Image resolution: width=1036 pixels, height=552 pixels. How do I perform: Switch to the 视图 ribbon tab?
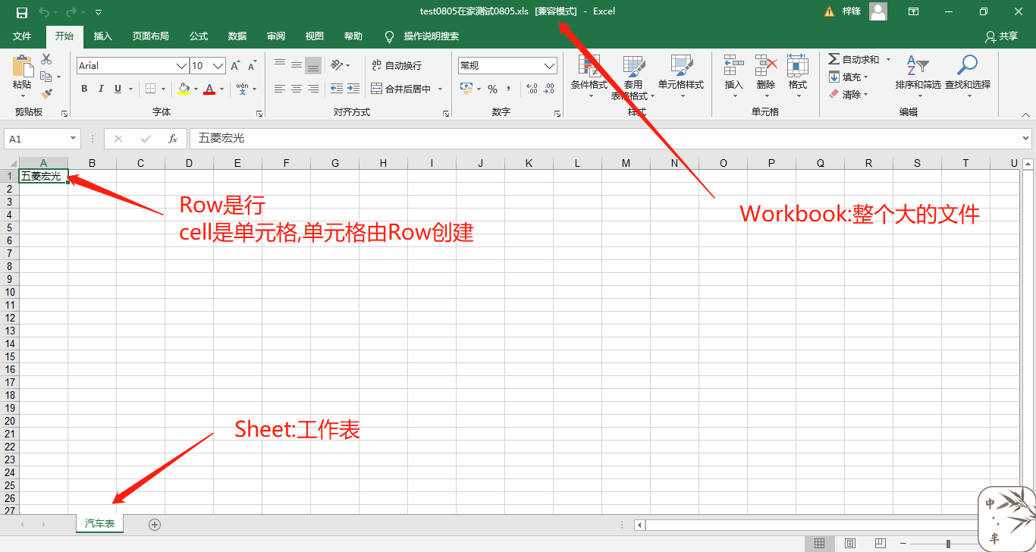[x=314, y=36]
